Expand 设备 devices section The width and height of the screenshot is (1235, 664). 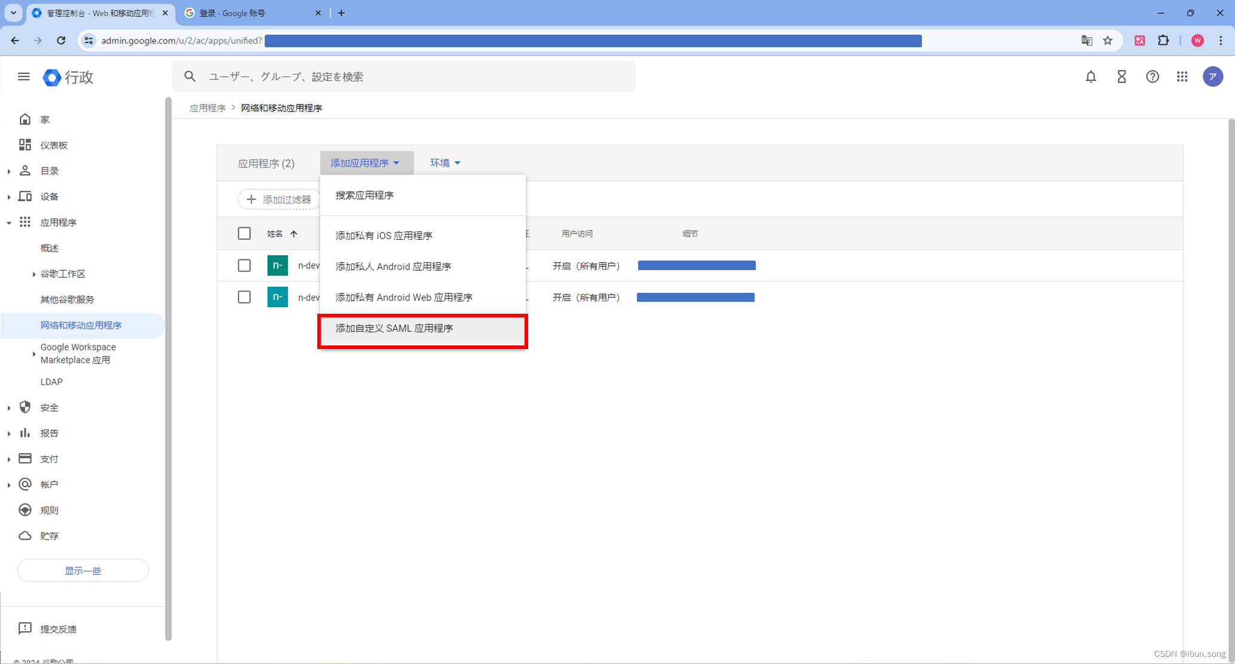(x=9, y=197)
